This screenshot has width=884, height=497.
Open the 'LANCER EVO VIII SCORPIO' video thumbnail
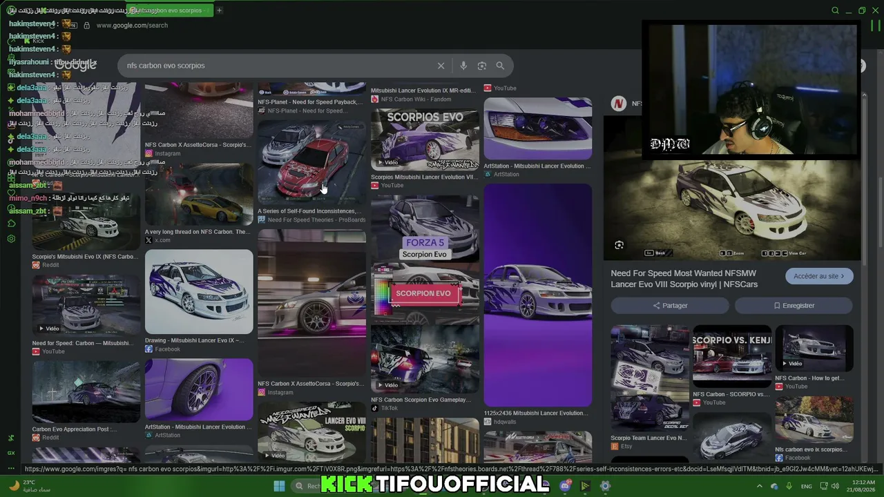point(311,431)
